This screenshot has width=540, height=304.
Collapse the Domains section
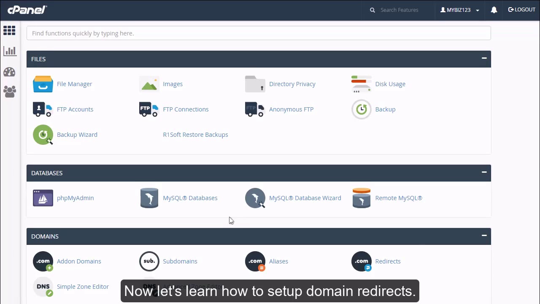coord(484,236)
